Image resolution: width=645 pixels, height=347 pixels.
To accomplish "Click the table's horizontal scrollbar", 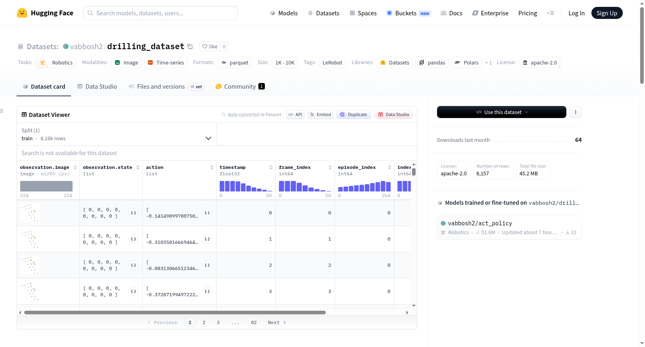I will tap(175, 312).
